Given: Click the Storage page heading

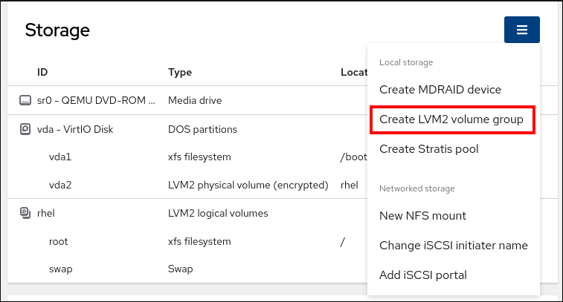Looking at the screenshot, I should (57, 30).
